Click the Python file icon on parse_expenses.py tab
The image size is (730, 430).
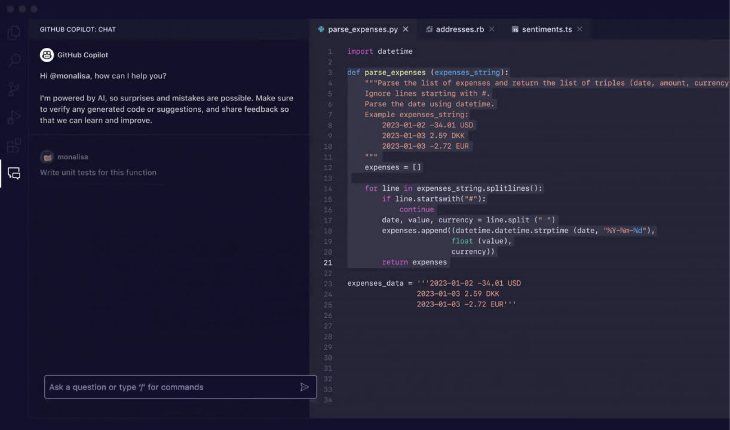pos(321,29)
